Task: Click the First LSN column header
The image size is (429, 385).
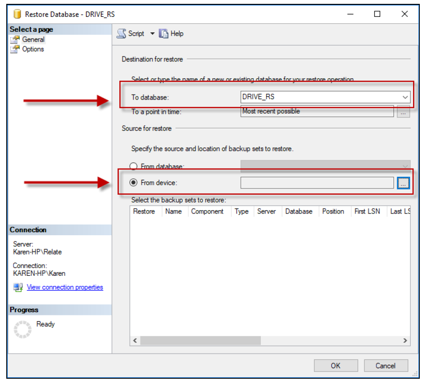Action: 367,212
